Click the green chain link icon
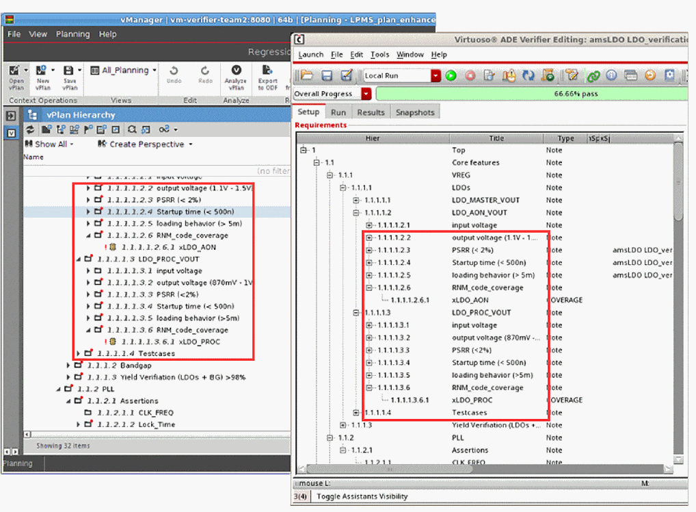 [x=593, y=75]
